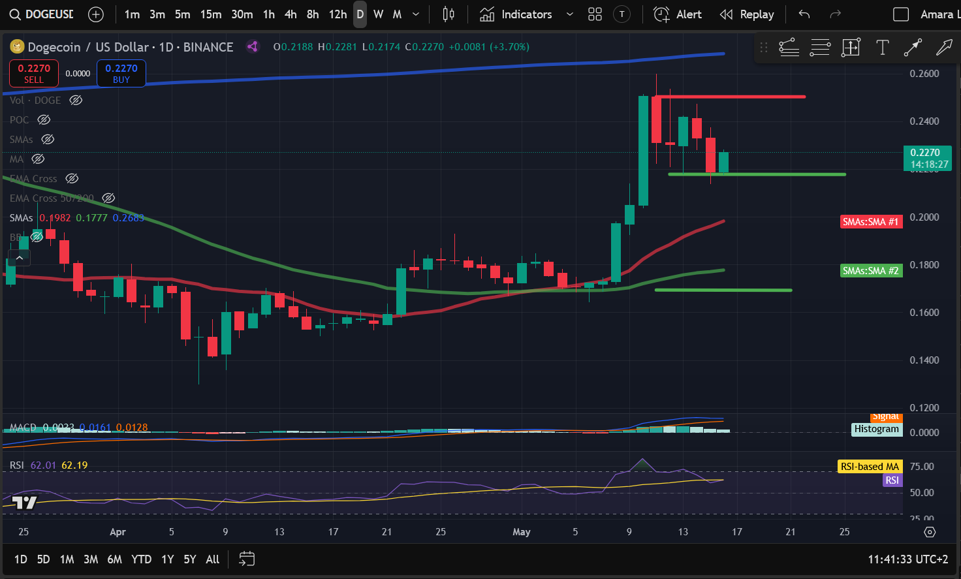
Task: Create a new Alert
Action: [x=678, y=14]
